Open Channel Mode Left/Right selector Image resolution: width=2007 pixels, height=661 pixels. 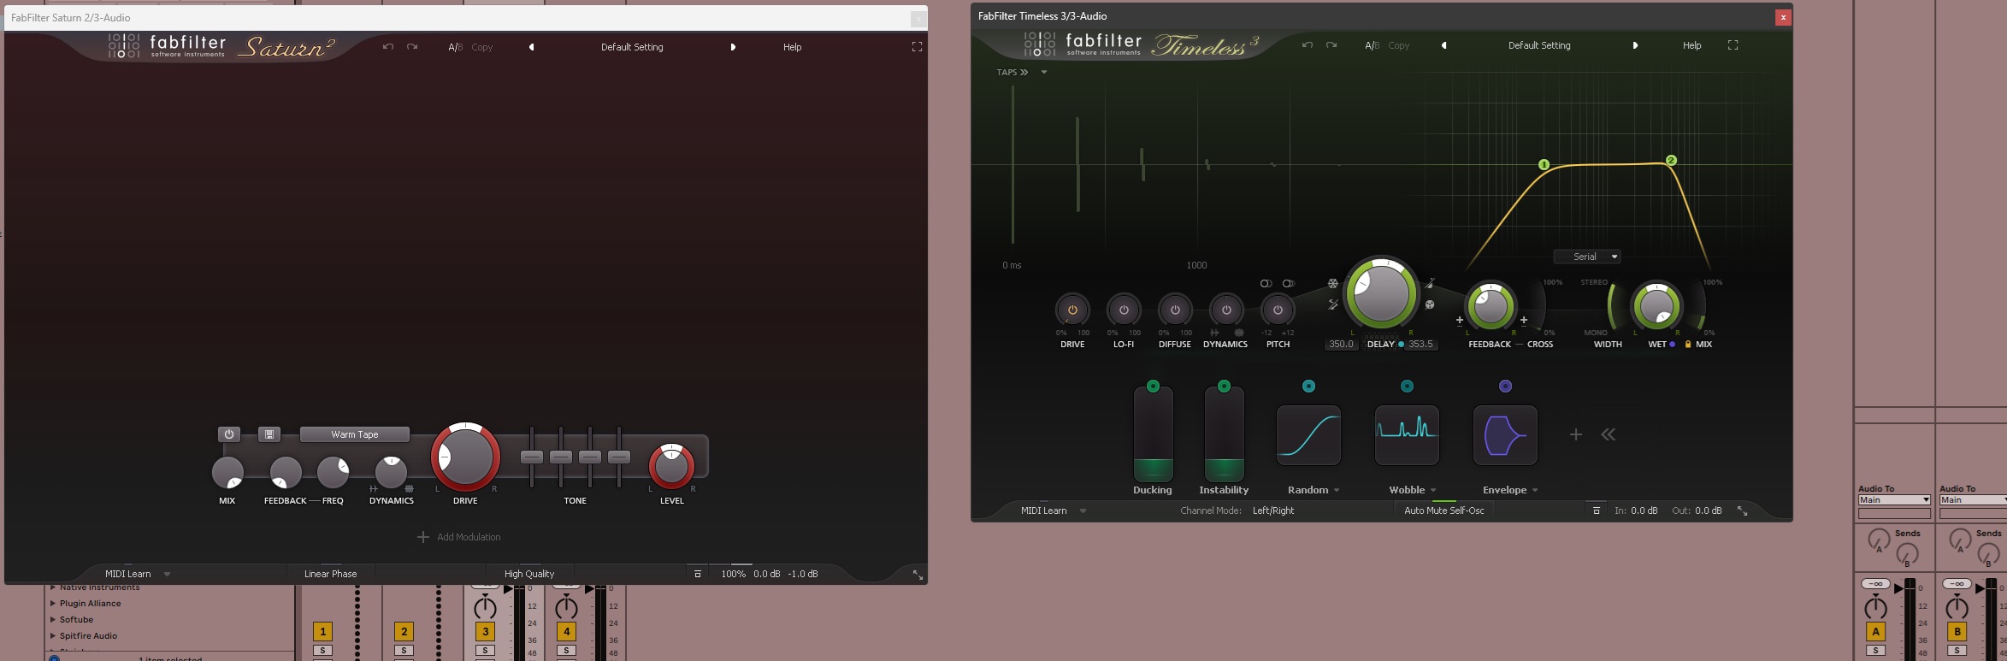[1273, 511]
